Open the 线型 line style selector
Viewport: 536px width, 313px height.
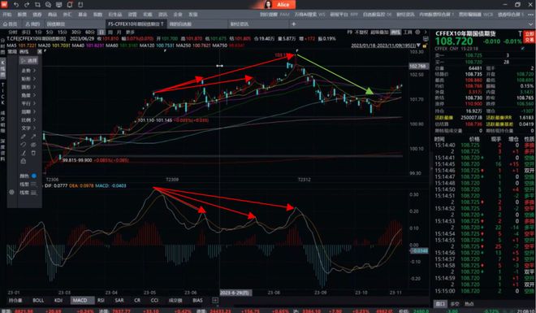(28, 184)
